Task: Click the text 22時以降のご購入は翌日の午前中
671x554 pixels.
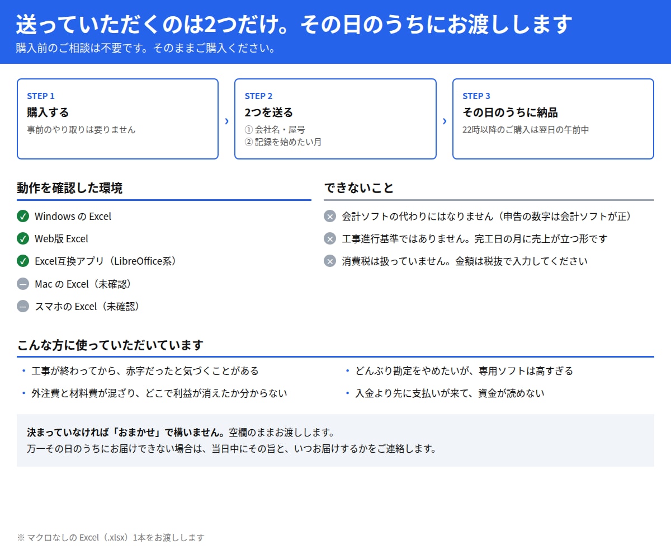Action: [526, 129]
